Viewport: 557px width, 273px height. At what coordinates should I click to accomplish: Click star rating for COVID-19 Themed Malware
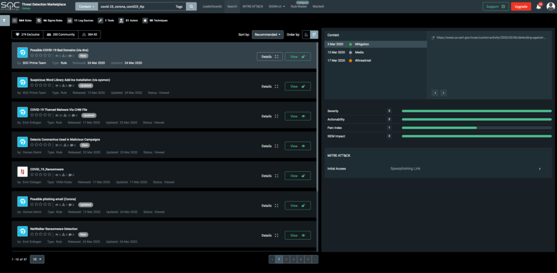(x=41, y=116)
